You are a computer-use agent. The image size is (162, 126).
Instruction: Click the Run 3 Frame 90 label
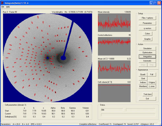(x=10, y=12)
